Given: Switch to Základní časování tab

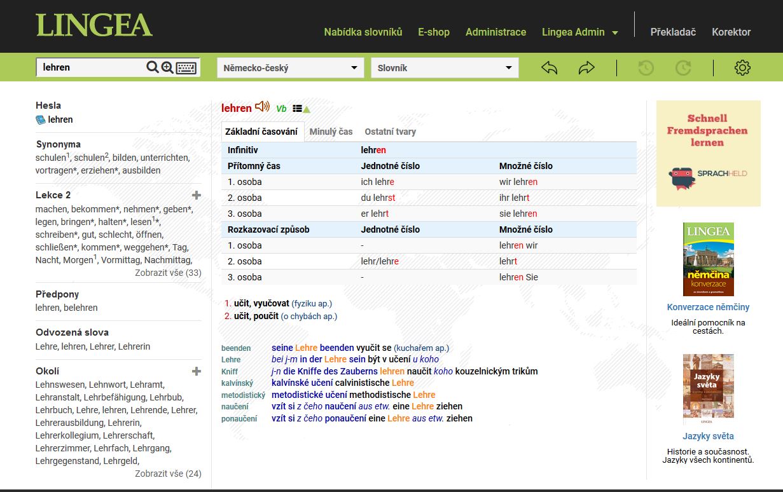Looking at the screenshot, I should pos(263,132).
